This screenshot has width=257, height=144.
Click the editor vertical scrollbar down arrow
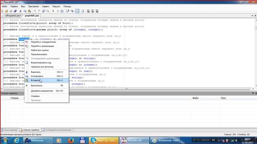(x=256, y=86)
